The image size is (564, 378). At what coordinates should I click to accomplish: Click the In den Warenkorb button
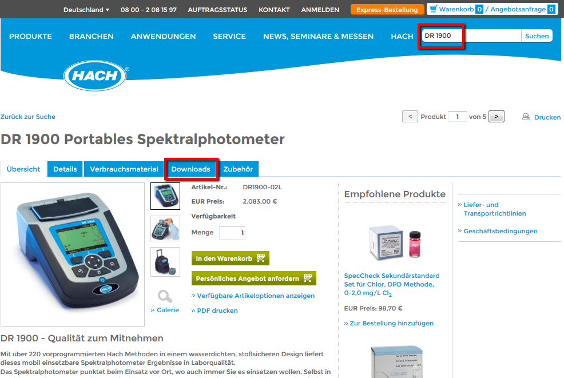(x=230, y=258)
